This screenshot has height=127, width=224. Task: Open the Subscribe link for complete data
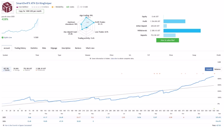tap(114, 58)
